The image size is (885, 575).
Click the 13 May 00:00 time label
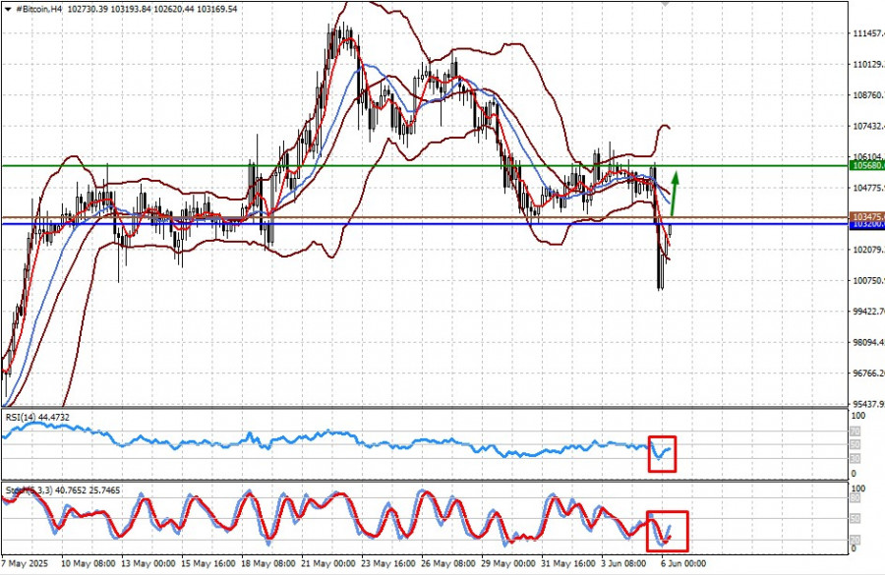coord(147,563)
